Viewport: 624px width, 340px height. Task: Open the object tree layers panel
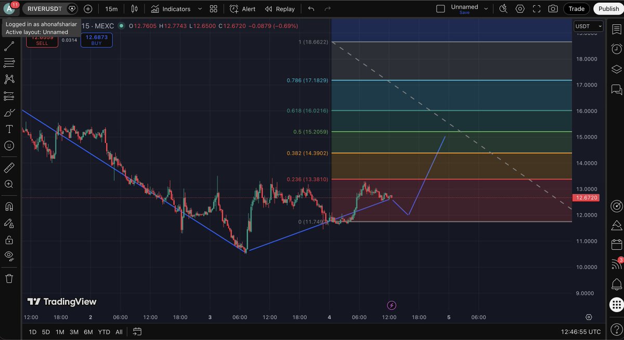click(x=617, y=69)
